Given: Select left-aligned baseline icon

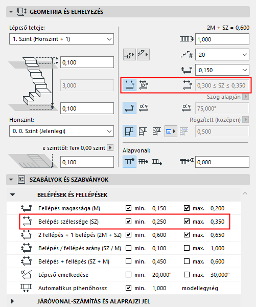Looking at the screenshot, I should coord(129,162).
